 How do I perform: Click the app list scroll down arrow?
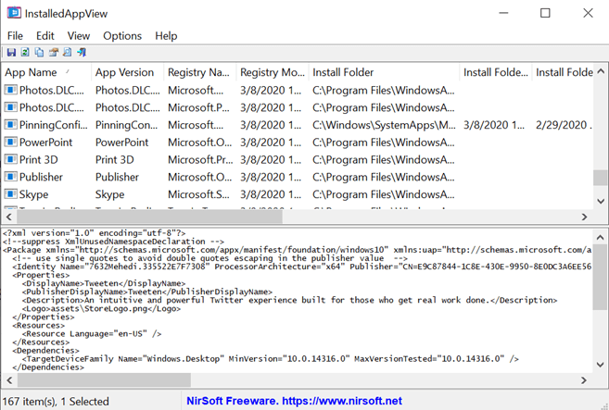(x=601, y=201)
